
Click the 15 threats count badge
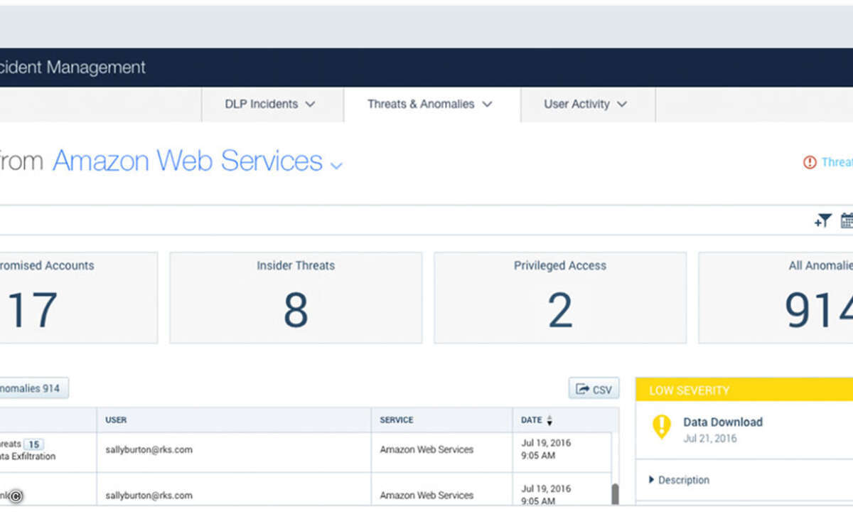pyautogui.click(x=33, y=444)
